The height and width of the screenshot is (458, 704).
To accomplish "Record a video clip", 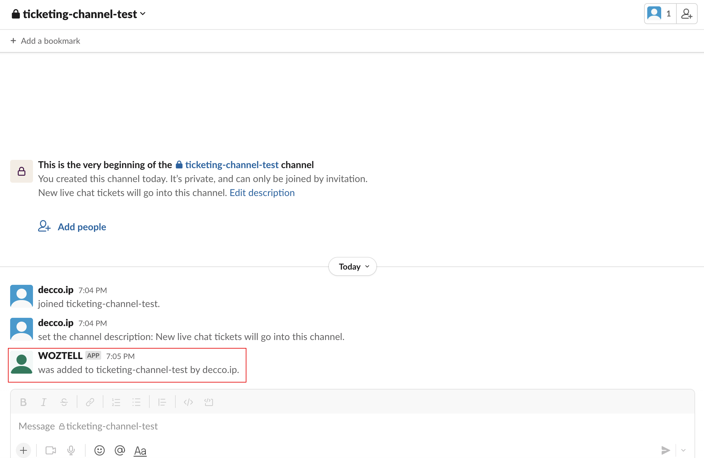I will pyautogui.click(x=51, y=450).
